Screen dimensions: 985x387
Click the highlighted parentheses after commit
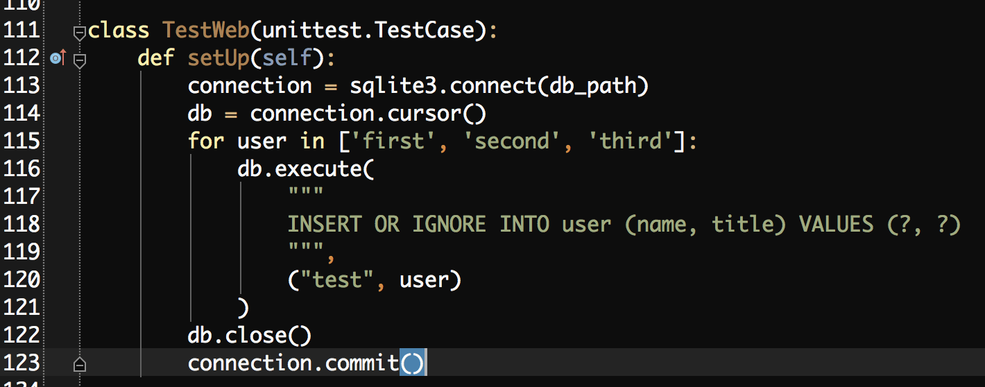tap(412, 363)
